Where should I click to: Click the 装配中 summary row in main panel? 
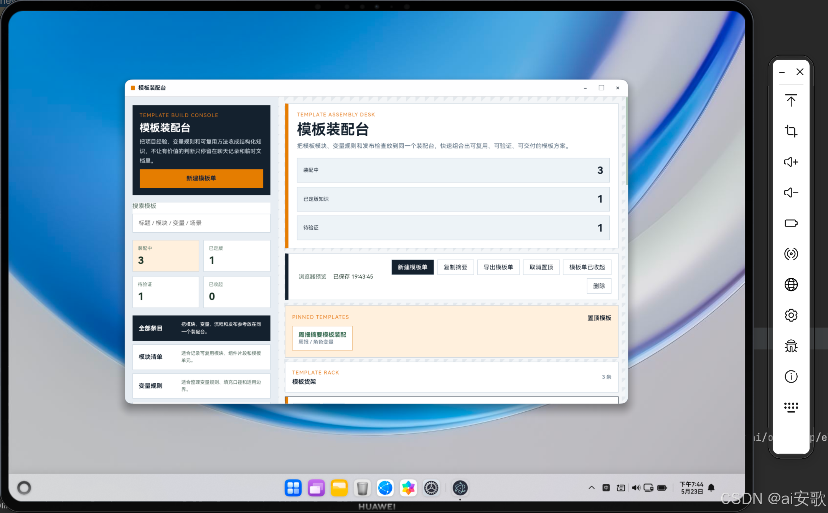coord(453,170)
